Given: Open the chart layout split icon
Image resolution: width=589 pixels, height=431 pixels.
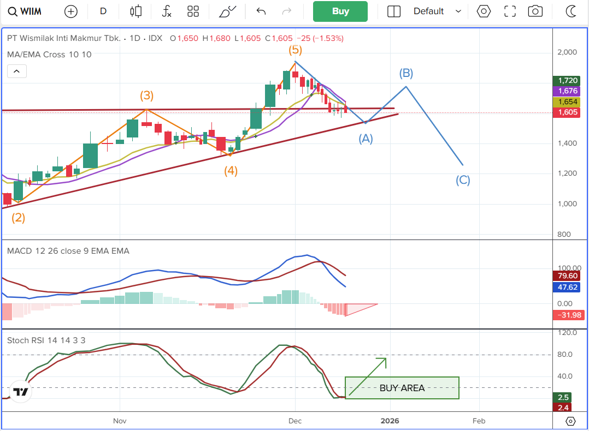Looking at the screenshot, I should click(x=393, y=11).
